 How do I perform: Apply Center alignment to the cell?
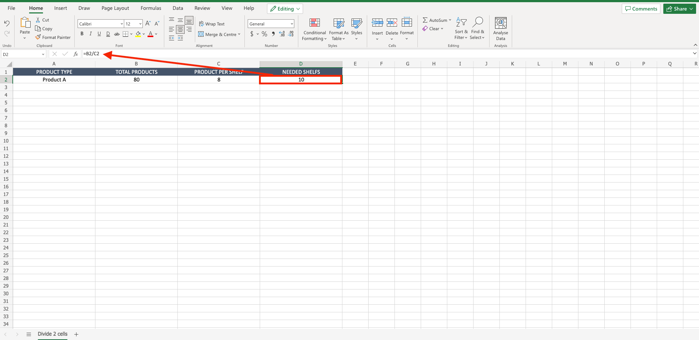180,30
